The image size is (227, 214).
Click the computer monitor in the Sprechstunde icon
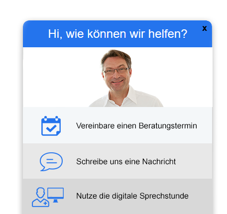pos(55,195)
